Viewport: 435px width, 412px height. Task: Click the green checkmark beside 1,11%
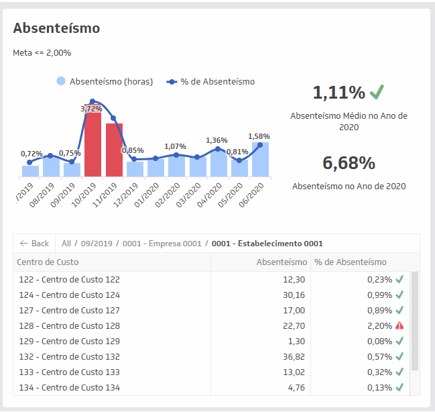377,91
